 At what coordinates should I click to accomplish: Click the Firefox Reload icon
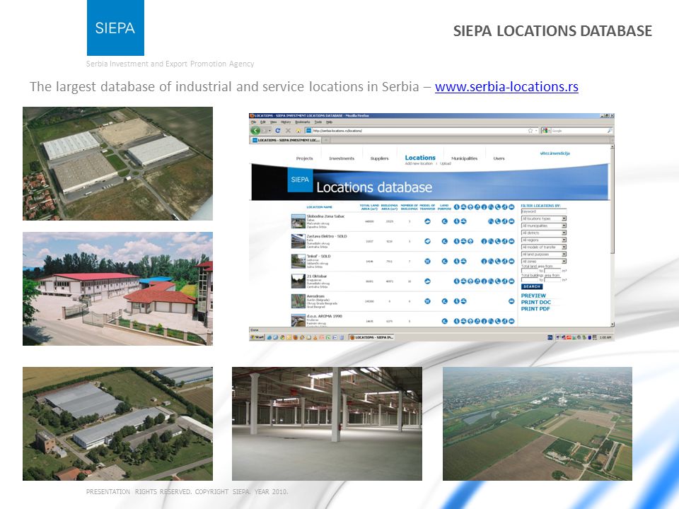[x=277, y=130]
